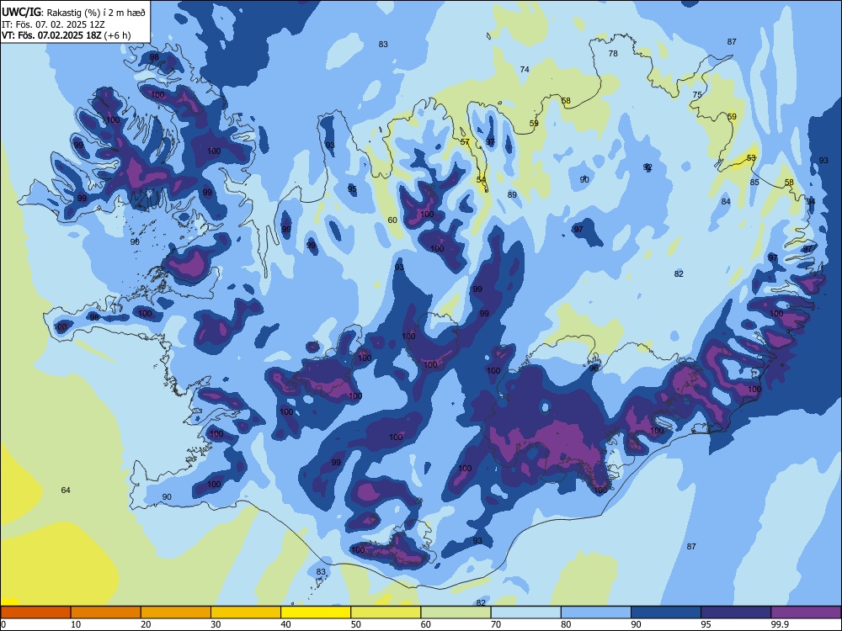Click the navy 95–99.9 legend swatch
Image resolution: width=842 pixels, height=631 pixels.
(736, 612)
